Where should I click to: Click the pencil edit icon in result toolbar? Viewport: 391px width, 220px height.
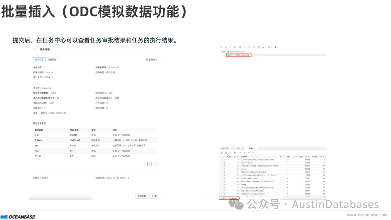222,153
